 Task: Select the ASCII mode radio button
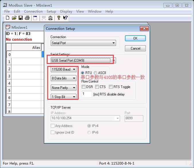(x=95, y=73)
